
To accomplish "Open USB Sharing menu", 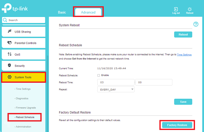I will [23, 32].
